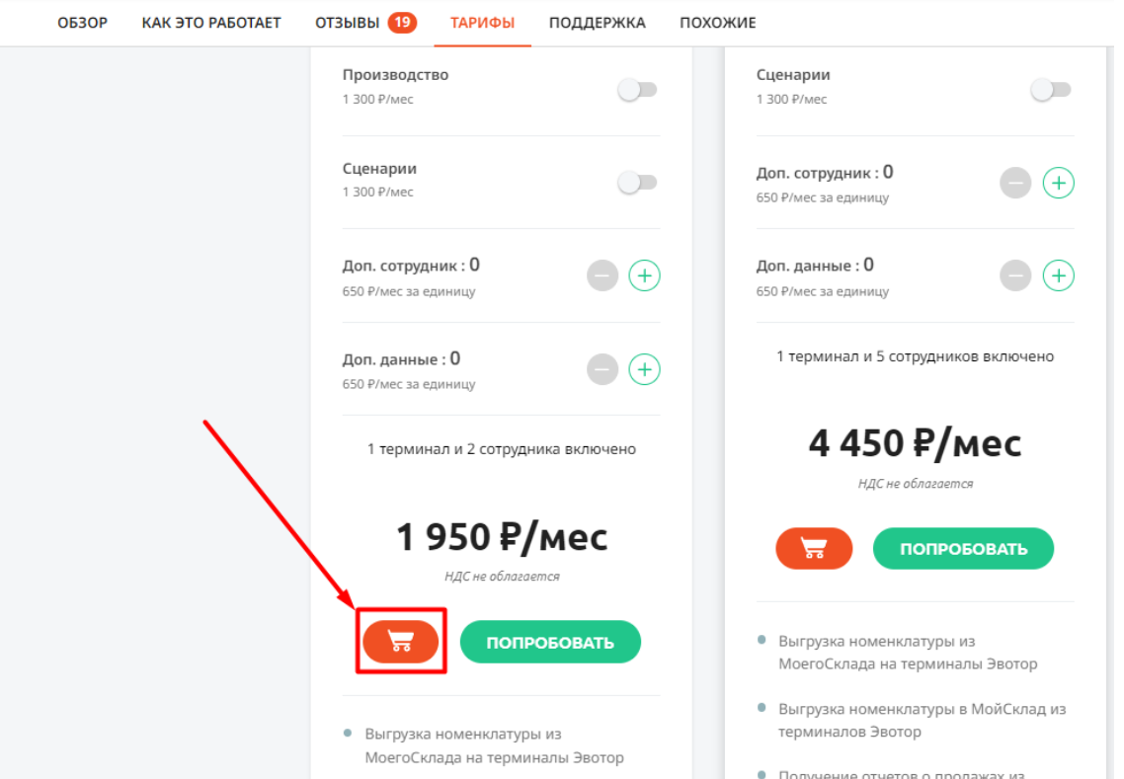Open the Как это работает tab
Image resolution: width=1124 pixels, height=779 pixels.
[211, 23]
